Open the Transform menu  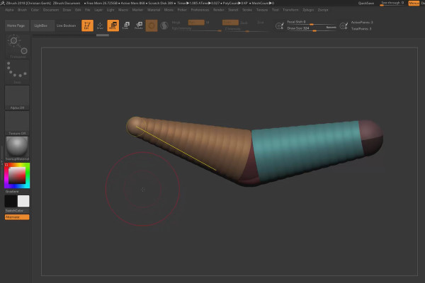290,10
